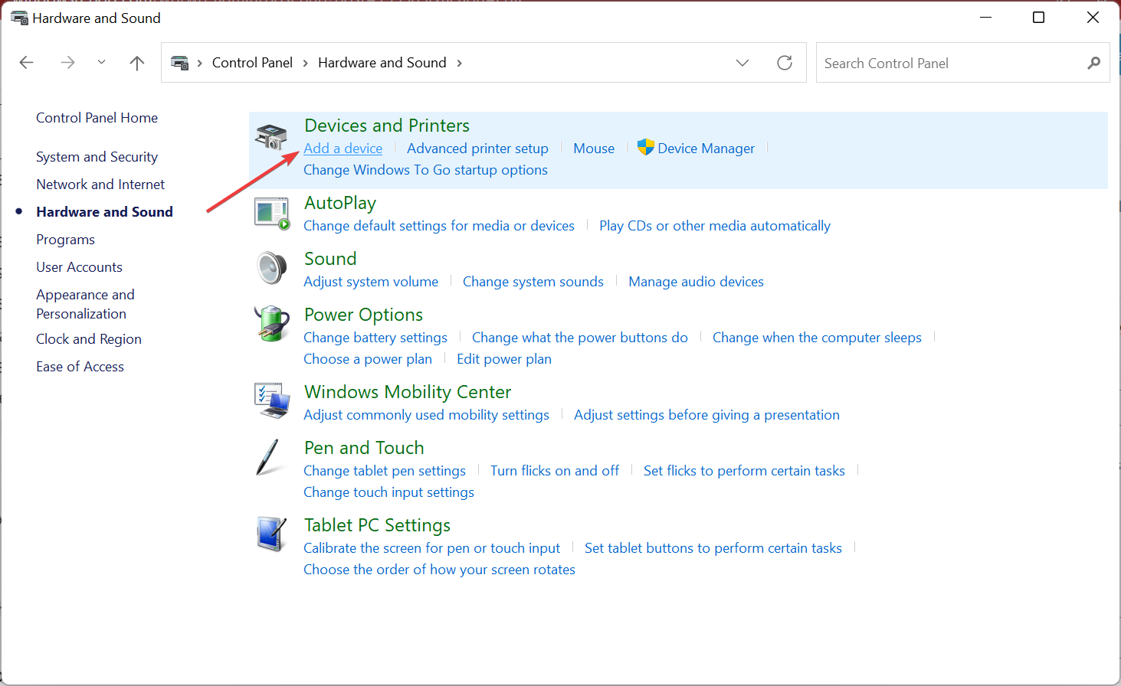This screenshot has height=686, width=1121.
Task: Change Windows To Go startup options
Action: coord(425,170)
